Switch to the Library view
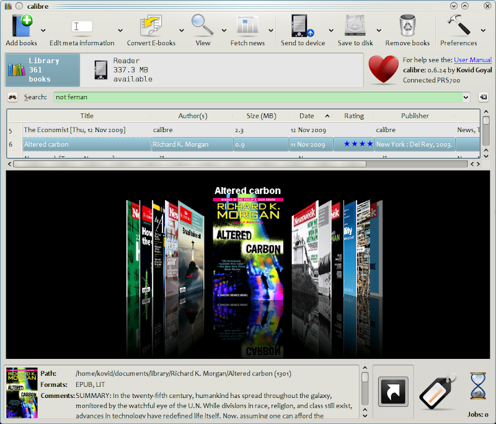 click(43, 70)
